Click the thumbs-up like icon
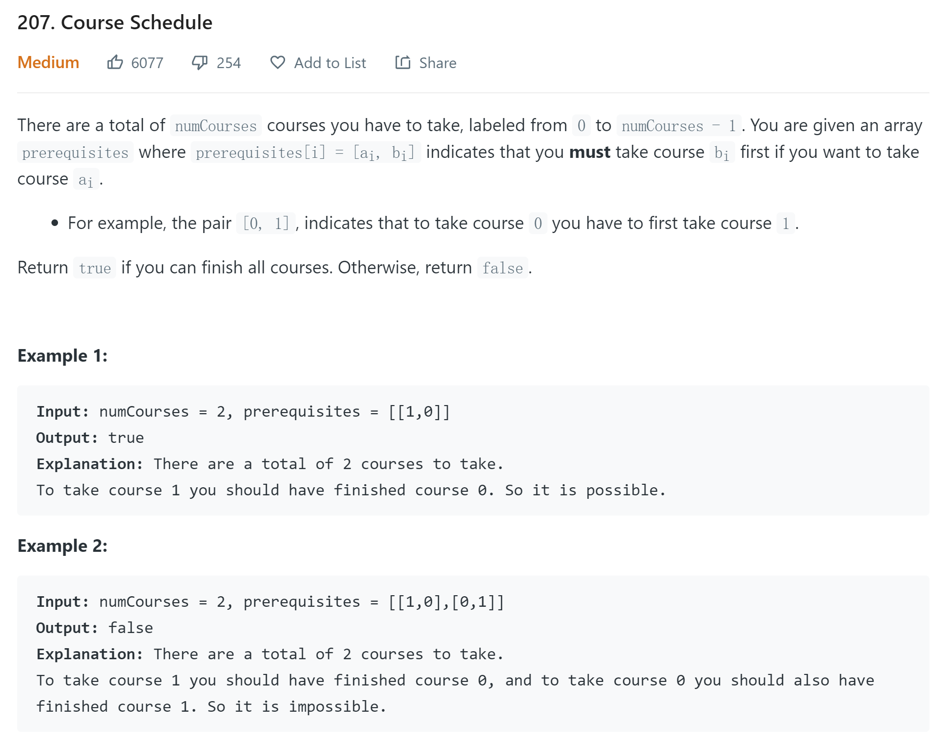 pyautogui.click(x=115, y=63)
